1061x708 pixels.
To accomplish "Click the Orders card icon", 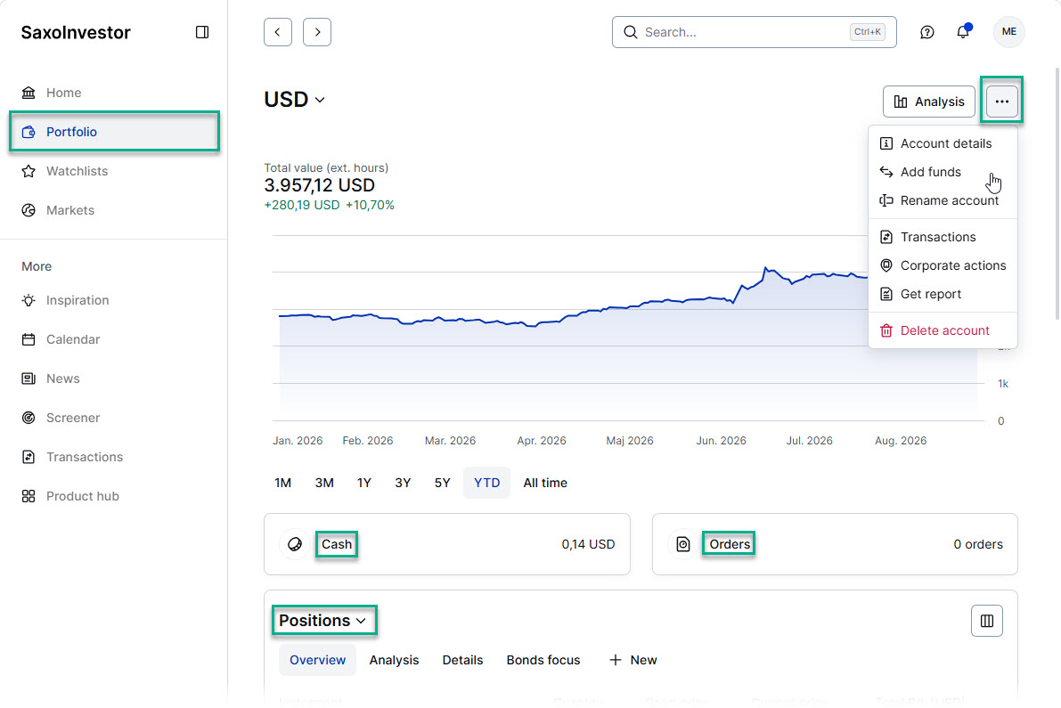I will click(x=683, y=544).
